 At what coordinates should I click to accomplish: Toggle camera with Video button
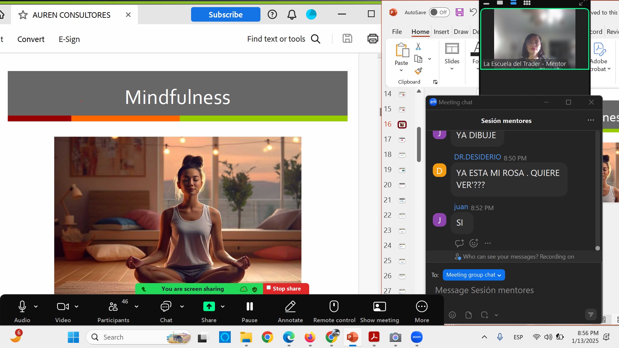pos(63,307)
